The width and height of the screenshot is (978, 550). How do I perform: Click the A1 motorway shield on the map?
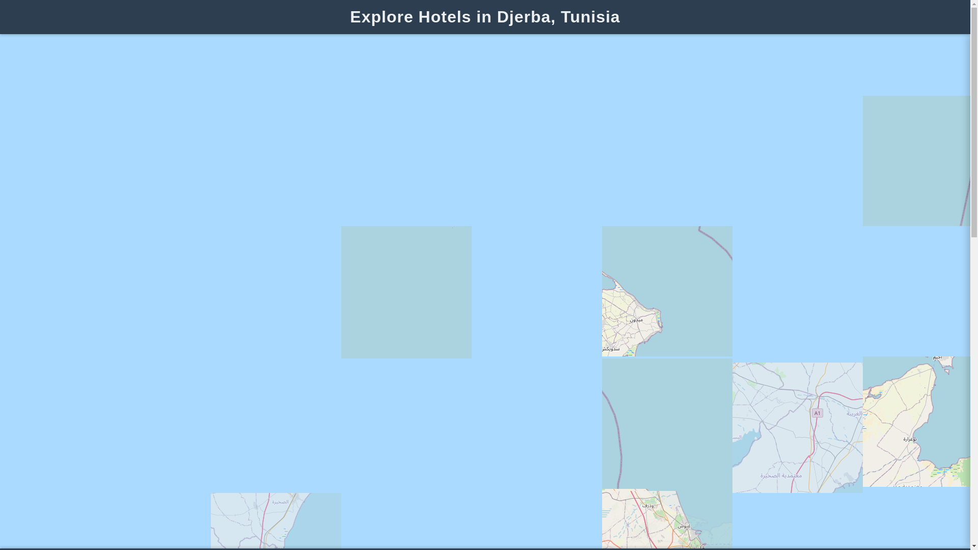pos(817,413)
